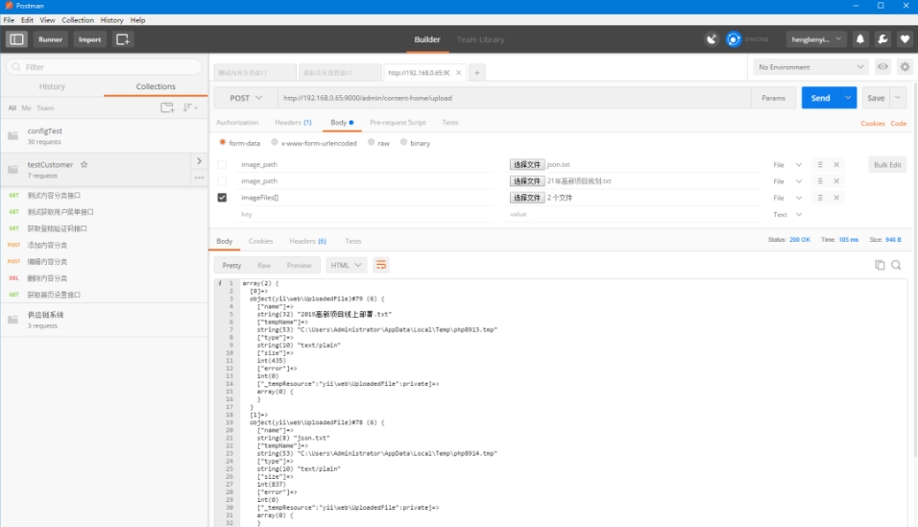Switch to the History sidebar tab

[52, 86]
